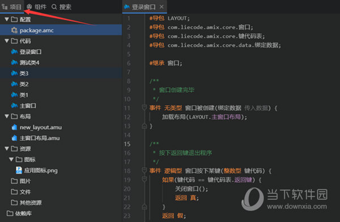Select the 类3 file in tree
The width and height of the screenshot is (340, 222).
(x=61, y=73)
